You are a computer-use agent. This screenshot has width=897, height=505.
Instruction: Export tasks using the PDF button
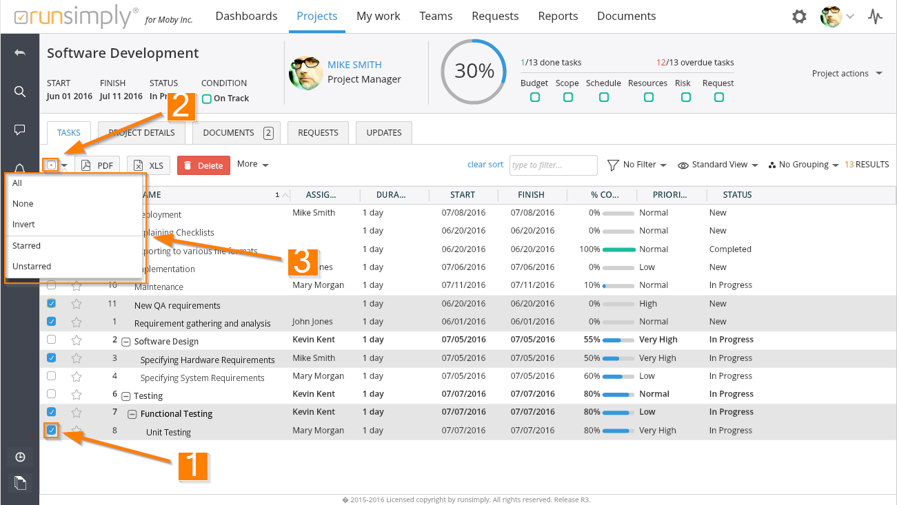coord(97,165)
